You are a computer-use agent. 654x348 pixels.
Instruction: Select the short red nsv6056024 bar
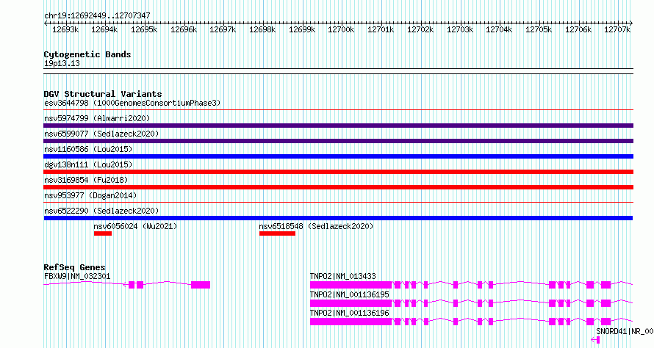pyautogui.click(x=103, y=233)
